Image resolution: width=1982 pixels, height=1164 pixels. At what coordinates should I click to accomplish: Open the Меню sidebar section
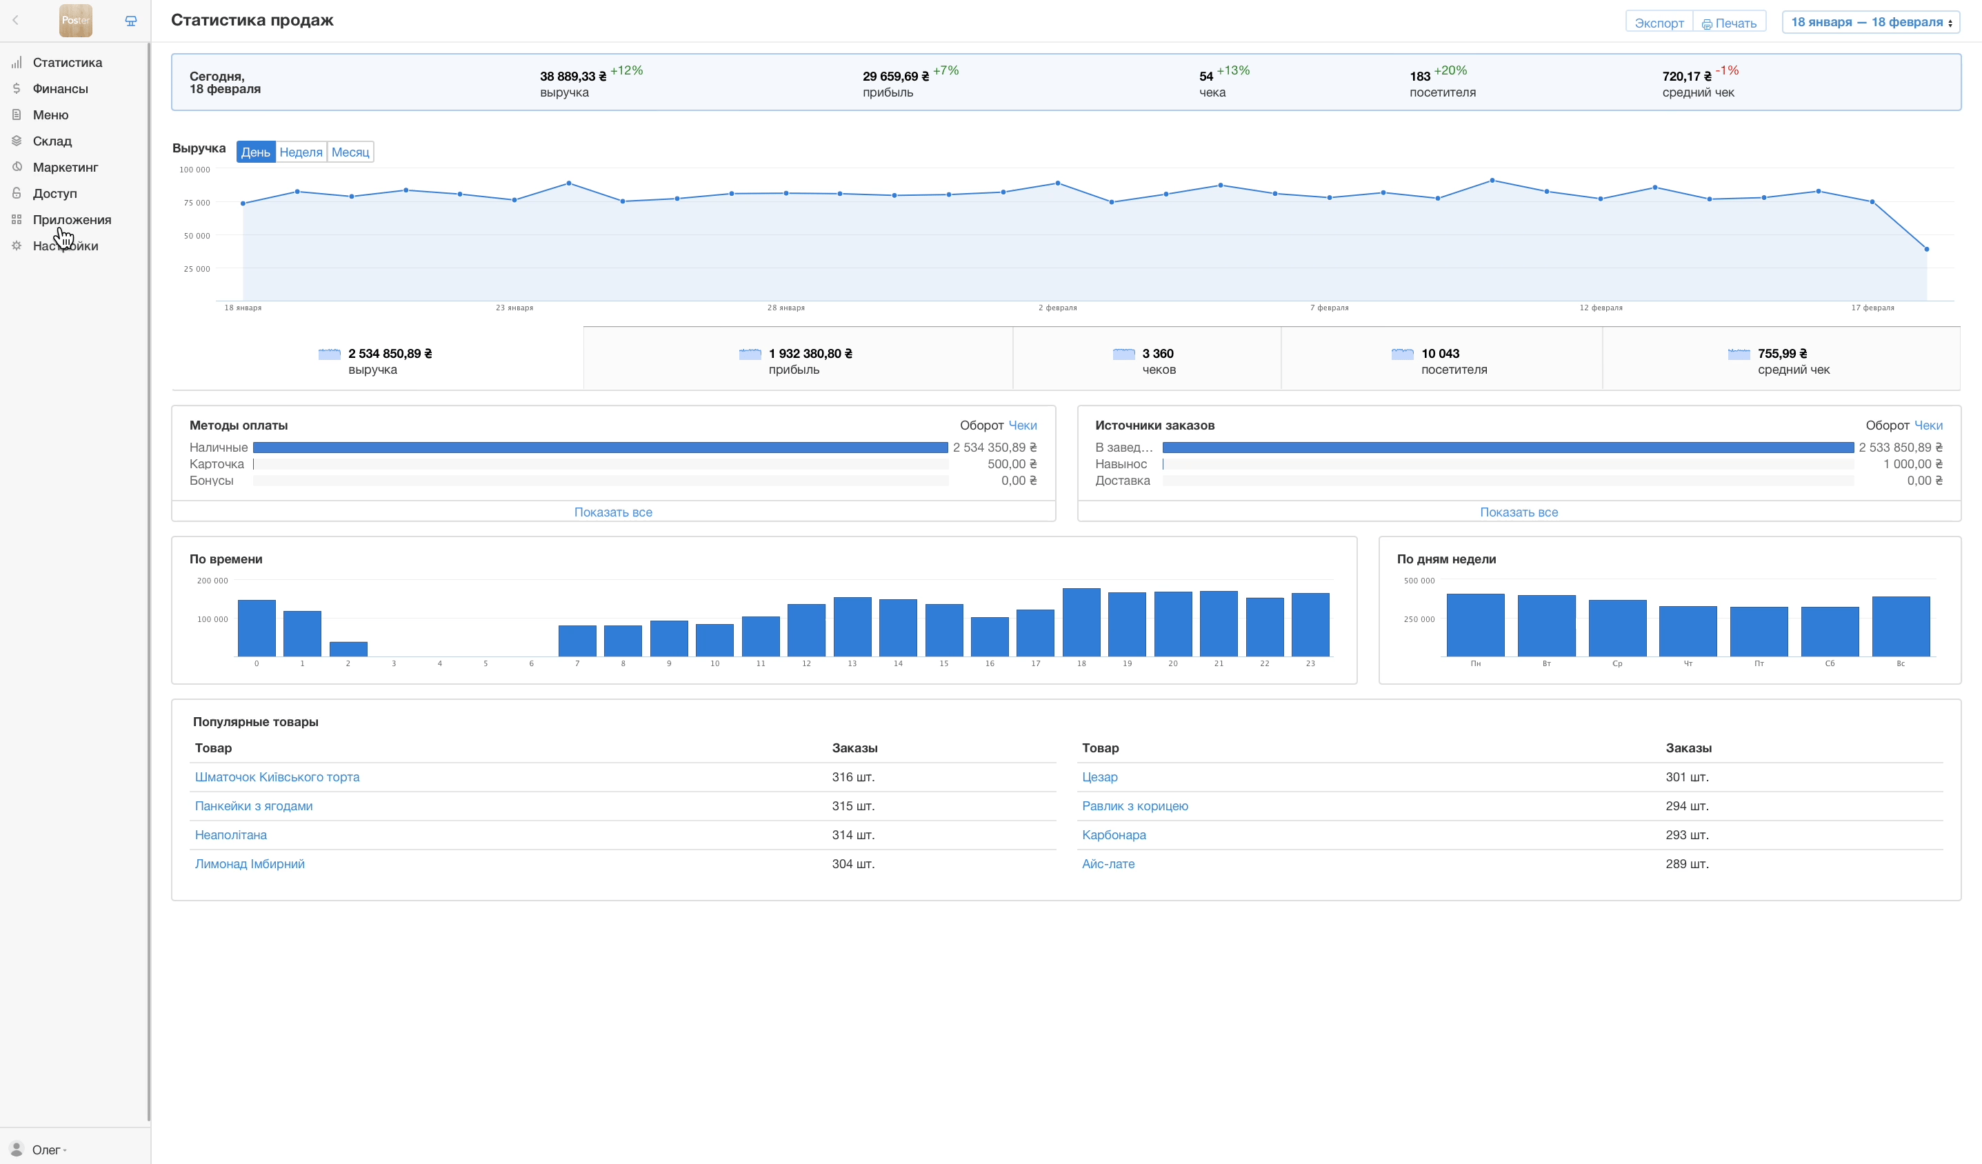click(x=50, y=115)
